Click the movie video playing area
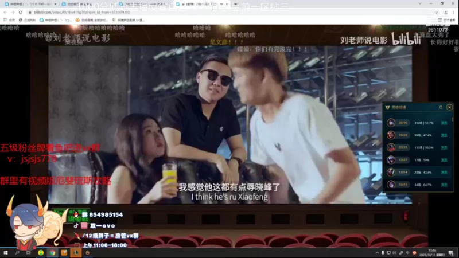 (230, 124)
